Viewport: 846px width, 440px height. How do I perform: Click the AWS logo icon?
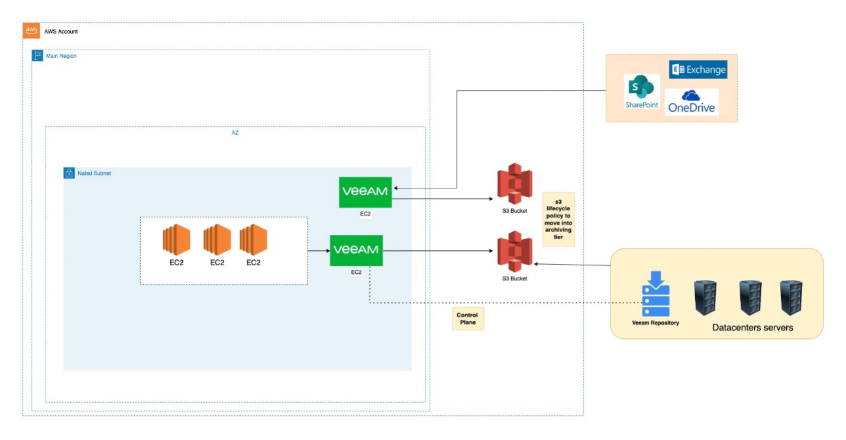pyautogui.click(x=31, y=31)
